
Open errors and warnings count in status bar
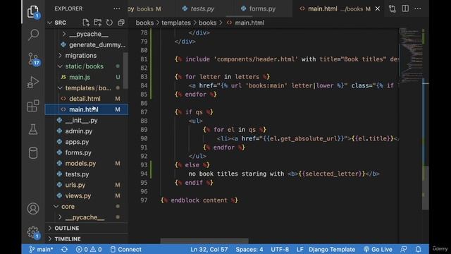(x=89, y=249)
